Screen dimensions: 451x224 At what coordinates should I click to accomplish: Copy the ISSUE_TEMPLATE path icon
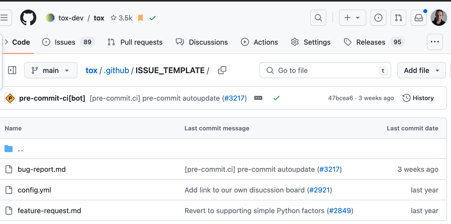coord(222,70)
